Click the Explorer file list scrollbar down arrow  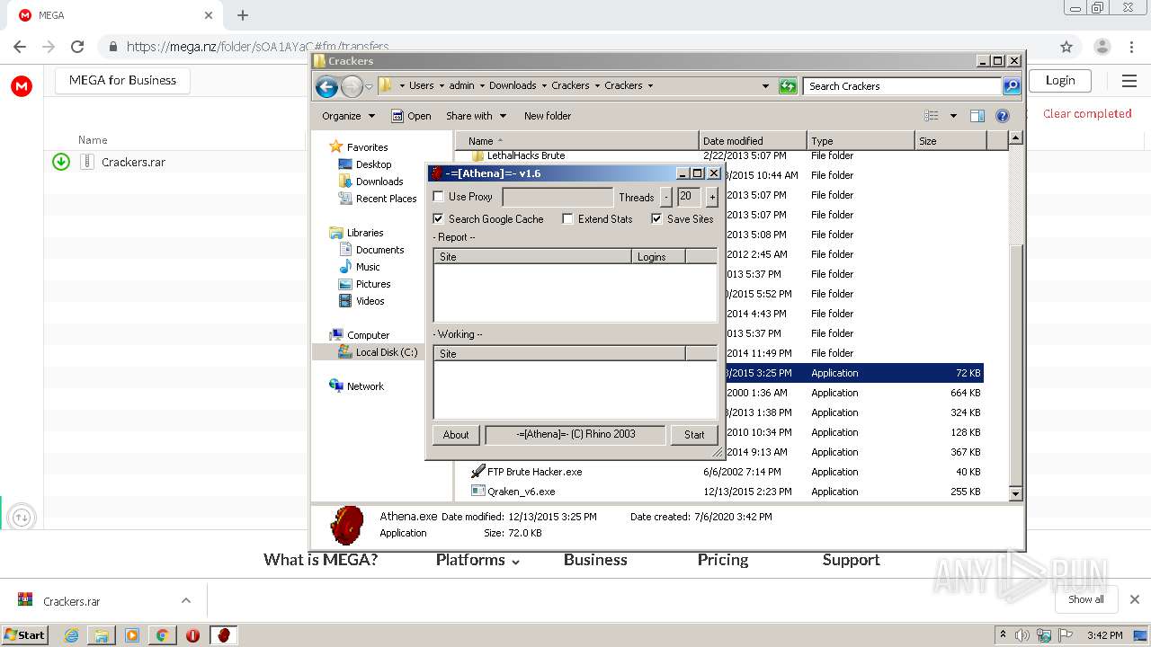point(1015,493)
